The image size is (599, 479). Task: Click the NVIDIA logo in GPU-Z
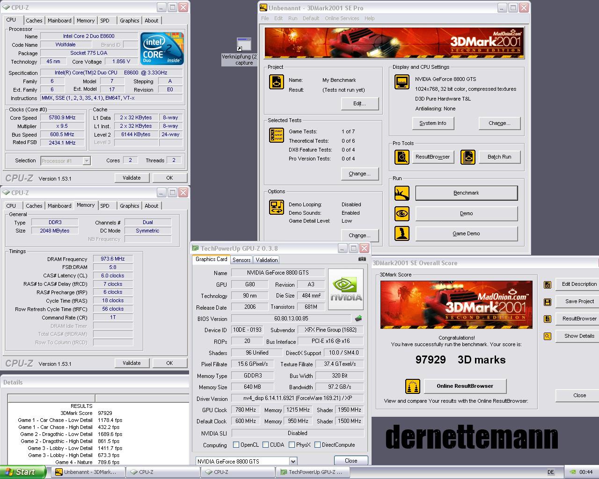click(346, 289)
